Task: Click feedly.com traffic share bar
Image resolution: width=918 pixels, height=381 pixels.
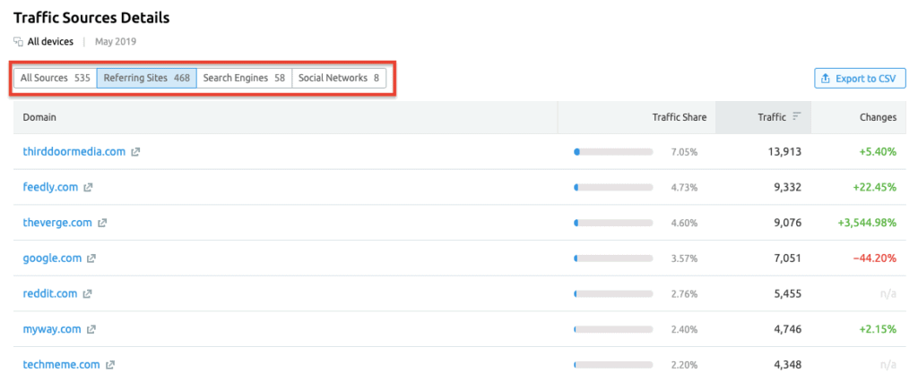Action: [x=613, y=188]
